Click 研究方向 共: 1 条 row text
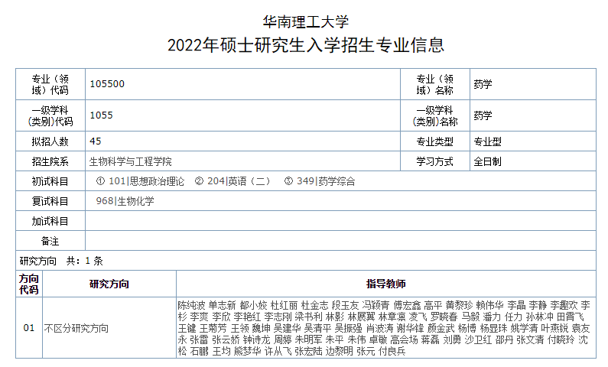The height and width of the screenshot is (367, 608). tap(61, 261)
